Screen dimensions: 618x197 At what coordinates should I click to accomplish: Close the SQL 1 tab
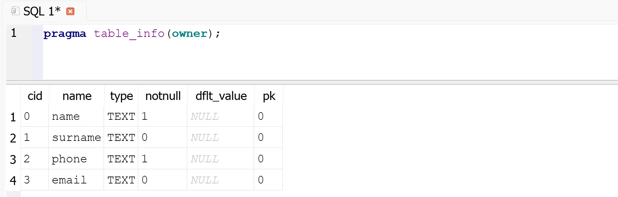pyautogui.click(x=70, y=12)
